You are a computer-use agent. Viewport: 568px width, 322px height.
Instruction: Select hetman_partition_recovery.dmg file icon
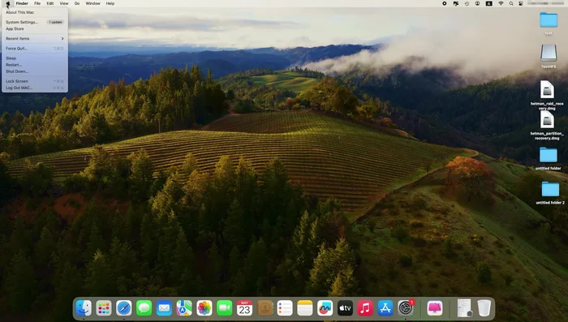pyautogui.click(x=547, y=119)
